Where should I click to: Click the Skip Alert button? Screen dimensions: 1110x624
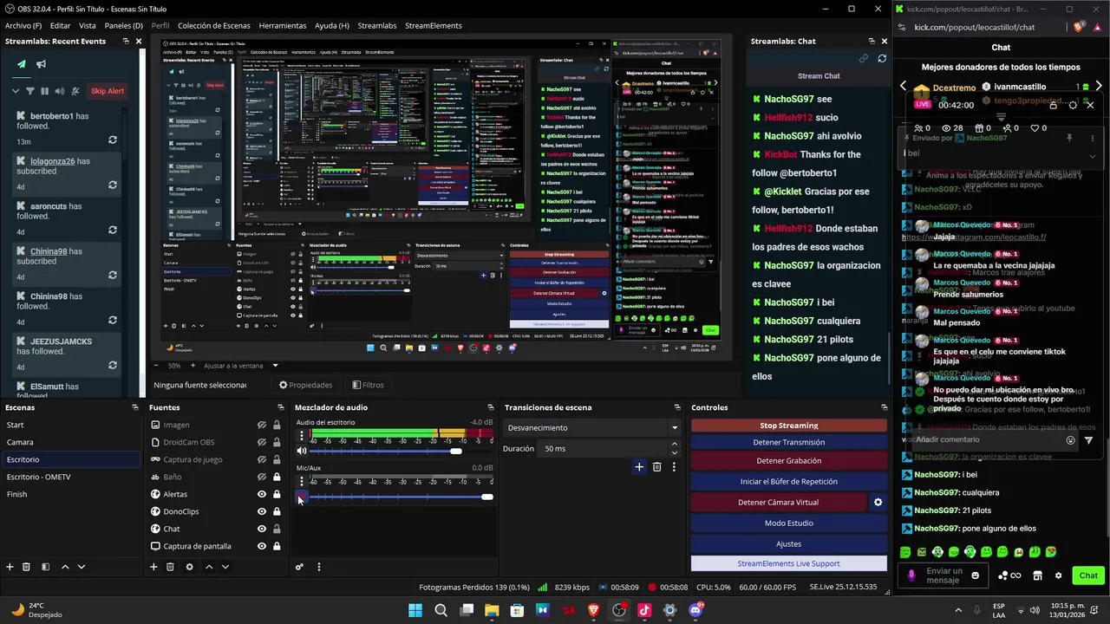(108, 91)
